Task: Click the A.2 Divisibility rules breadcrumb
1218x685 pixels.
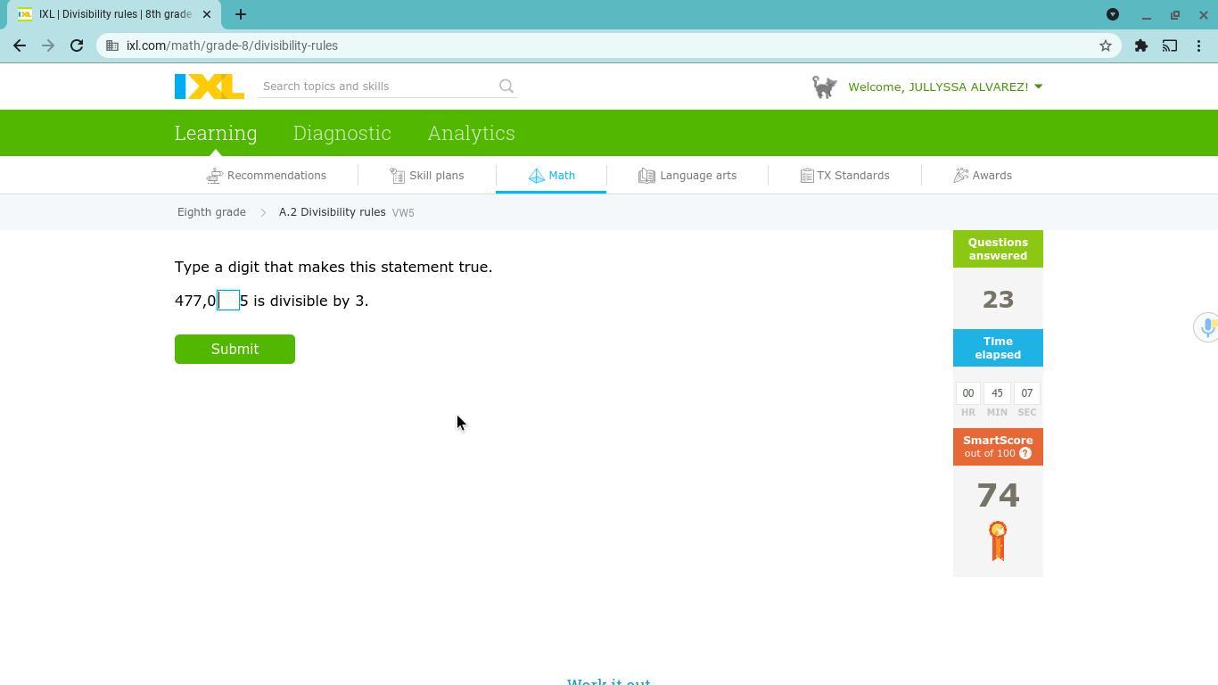Action: [x=332, y=212]
